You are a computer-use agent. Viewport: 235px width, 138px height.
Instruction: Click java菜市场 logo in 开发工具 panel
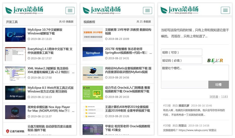(24, 10)
